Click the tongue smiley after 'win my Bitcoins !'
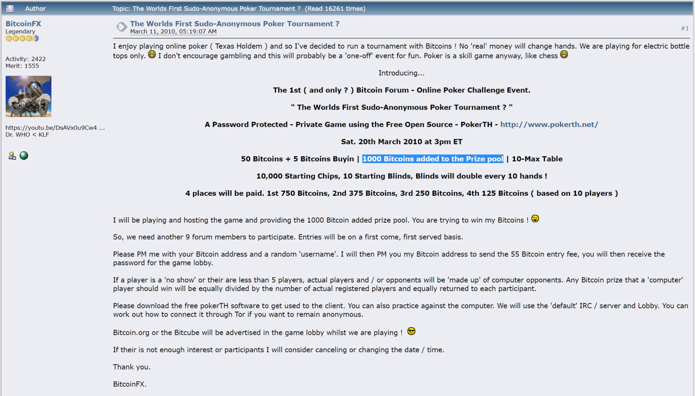This screenshot has height=396, width=695. point(535,218)
